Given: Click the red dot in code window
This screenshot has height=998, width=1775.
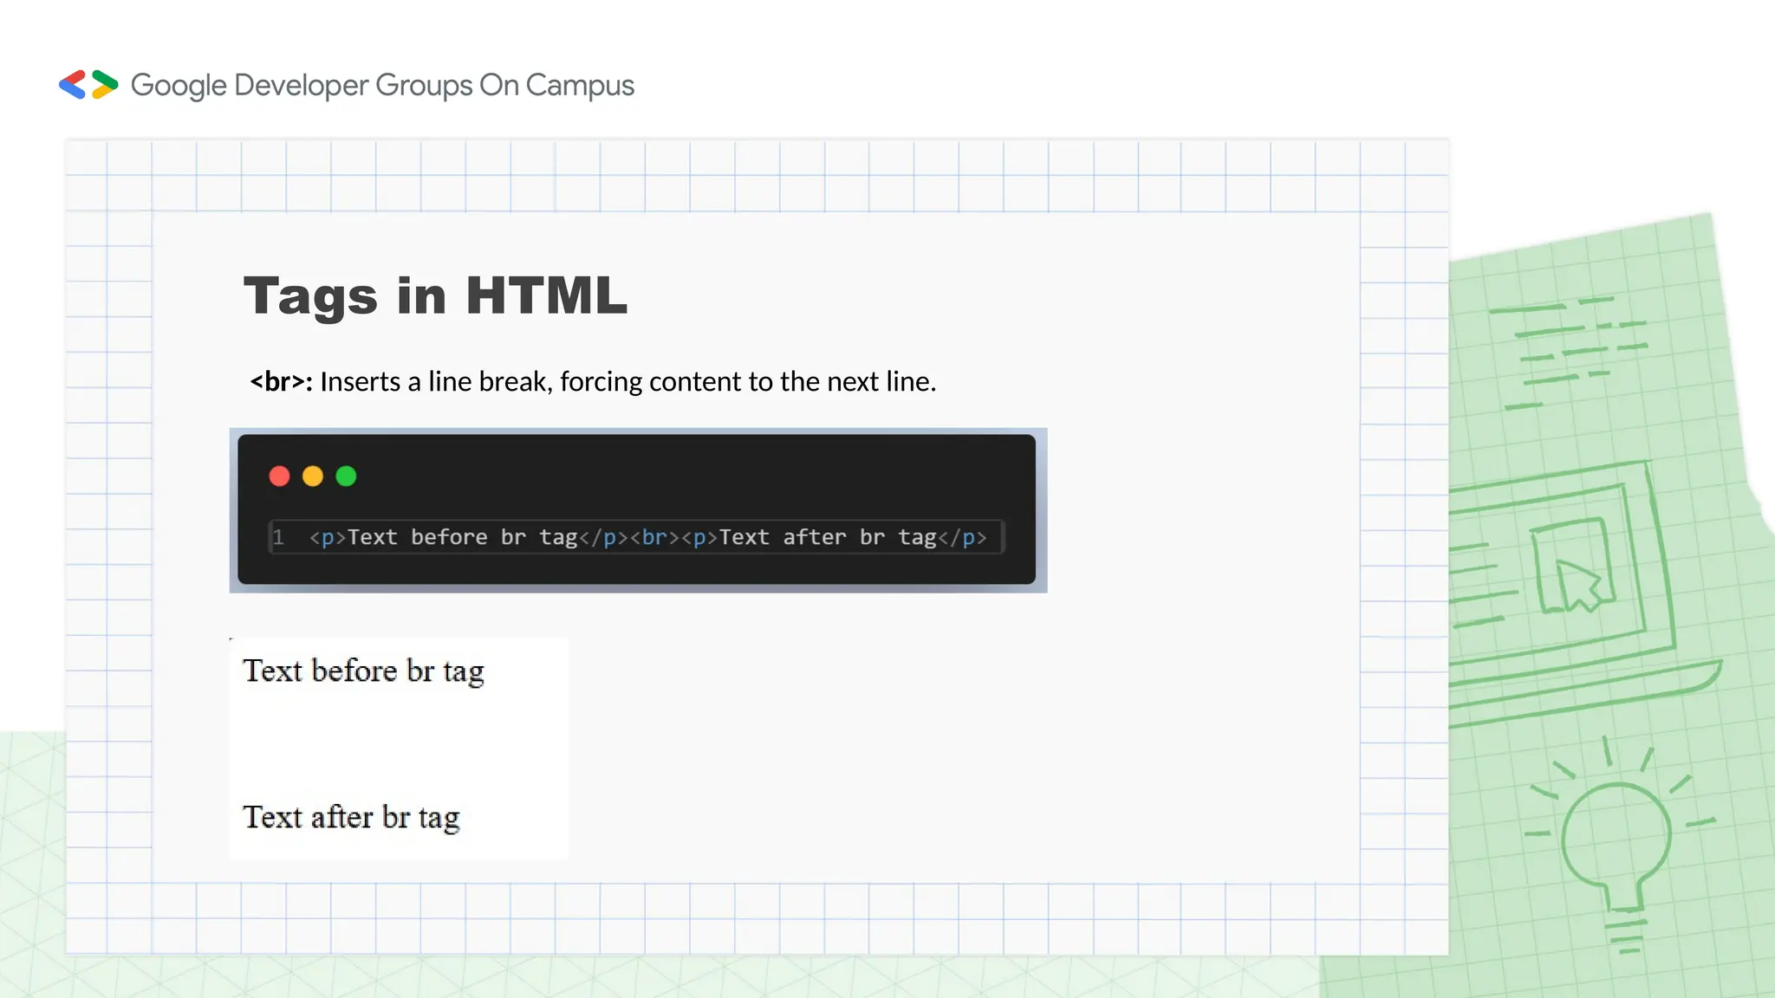Looking at the screenshot, I should point(279,476).
